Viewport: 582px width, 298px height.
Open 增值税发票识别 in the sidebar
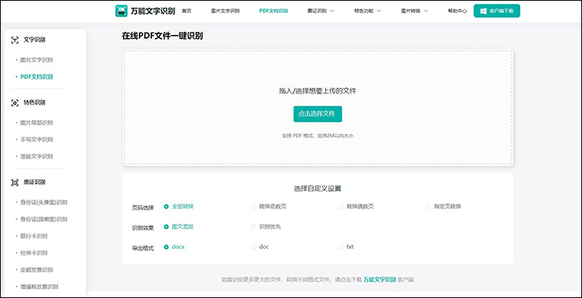(39, 287)
